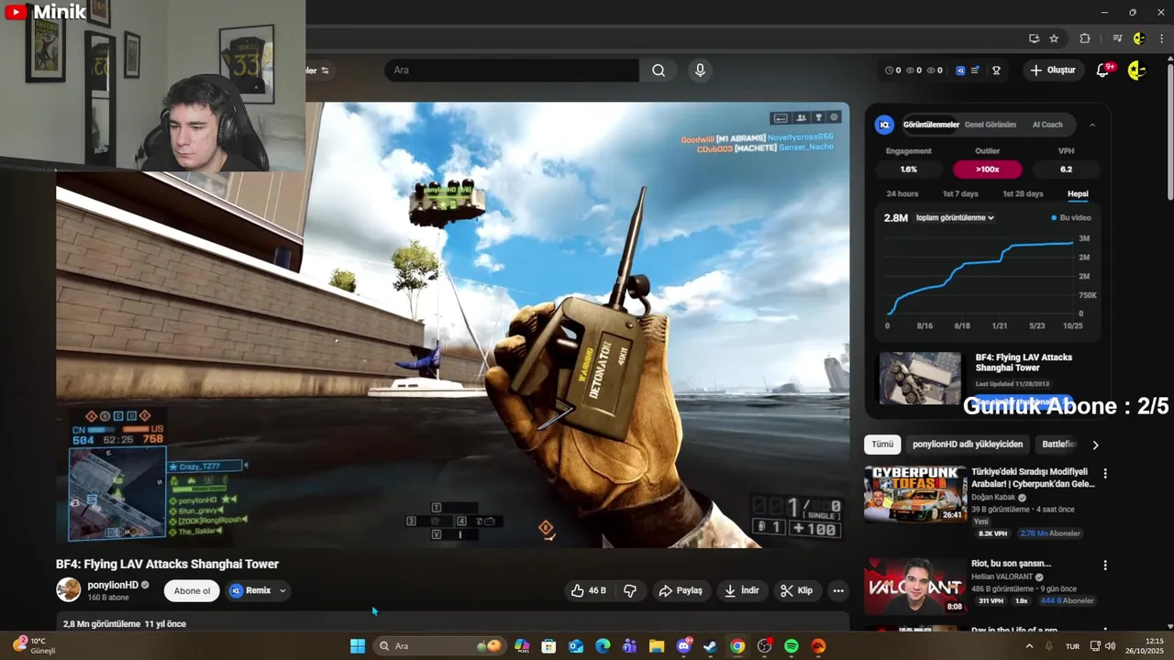
Task: Open the Cyberpunk Tofaş video thumbnail
Action: point(915,494)
